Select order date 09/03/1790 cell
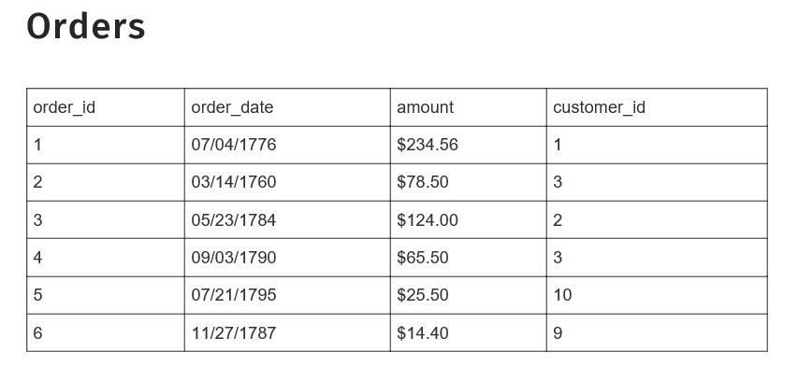 pos(234,258)
